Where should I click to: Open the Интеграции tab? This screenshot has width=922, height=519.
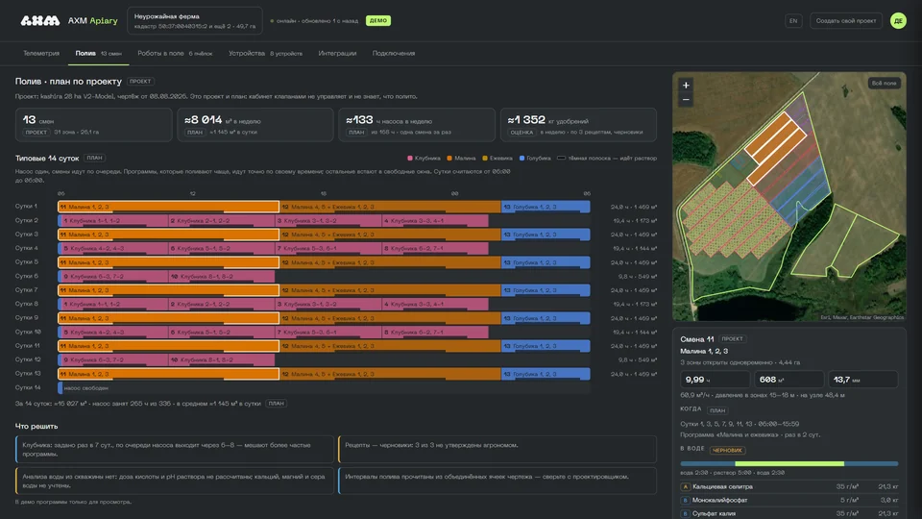[x=337, y=53]
